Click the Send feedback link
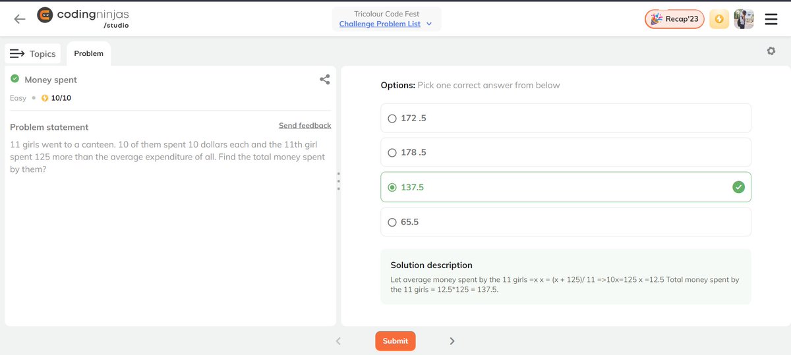Screen dimensions: 791x355 [x=305, y=125]
